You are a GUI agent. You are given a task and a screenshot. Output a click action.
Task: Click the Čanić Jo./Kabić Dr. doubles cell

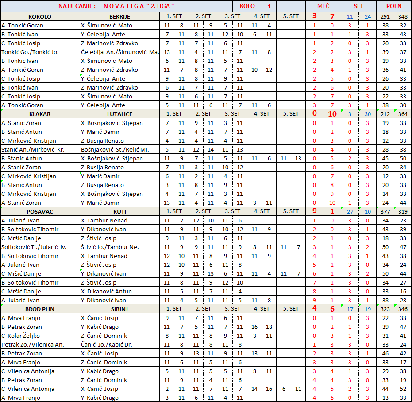click(119, 344)
